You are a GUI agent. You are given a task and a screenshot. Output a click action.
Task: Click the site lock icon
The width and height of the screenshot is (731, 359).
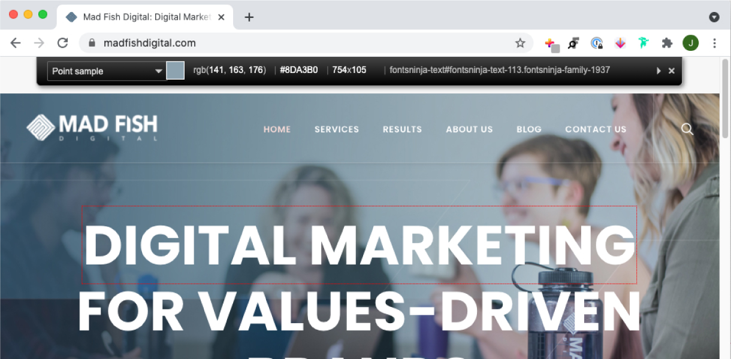click(x=92, y=43)
